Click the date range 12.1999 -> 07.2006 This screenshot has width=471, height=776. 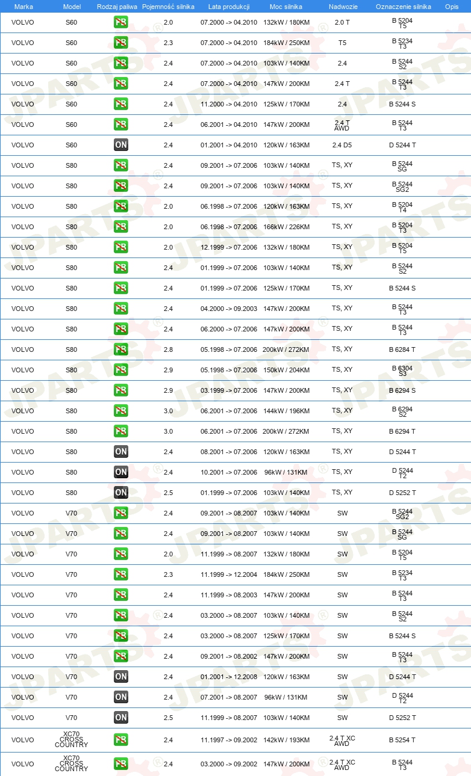229,248
